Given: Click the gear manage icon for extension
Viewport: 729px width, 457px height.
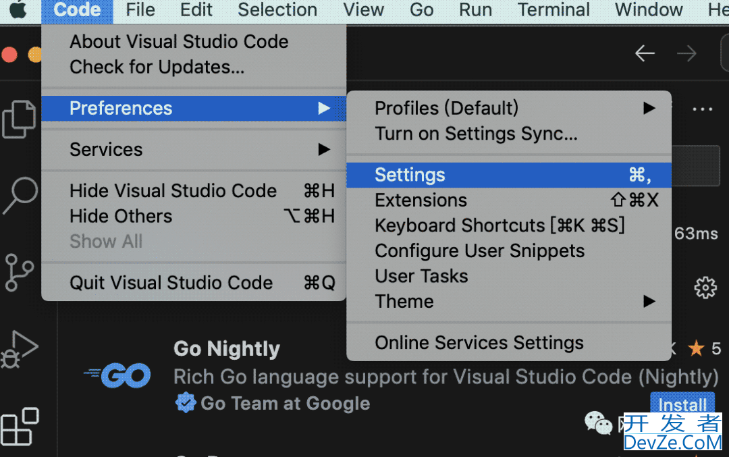Looking at the screenshot, I should [x=705, y=288].
